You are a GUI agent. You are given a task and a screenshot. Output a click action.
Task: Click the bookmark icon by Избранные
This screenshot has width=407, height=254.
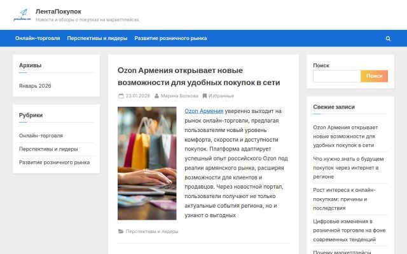tap(205, 96)
